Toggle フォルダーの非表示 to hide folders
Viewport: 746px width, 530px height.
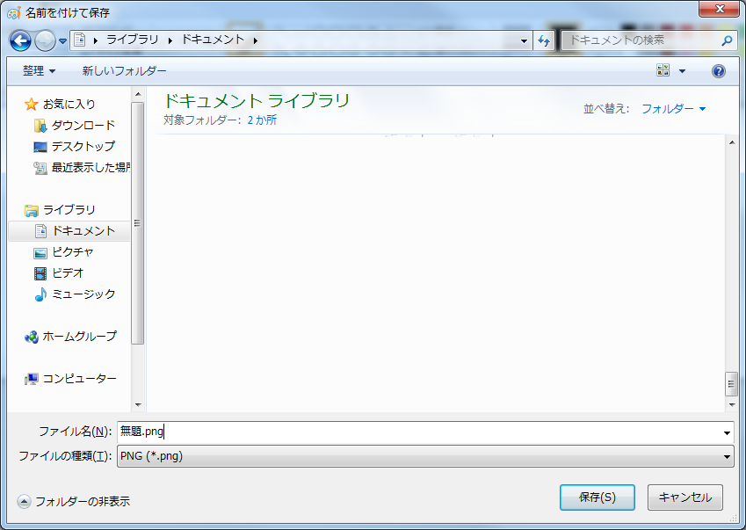point(74,501)
